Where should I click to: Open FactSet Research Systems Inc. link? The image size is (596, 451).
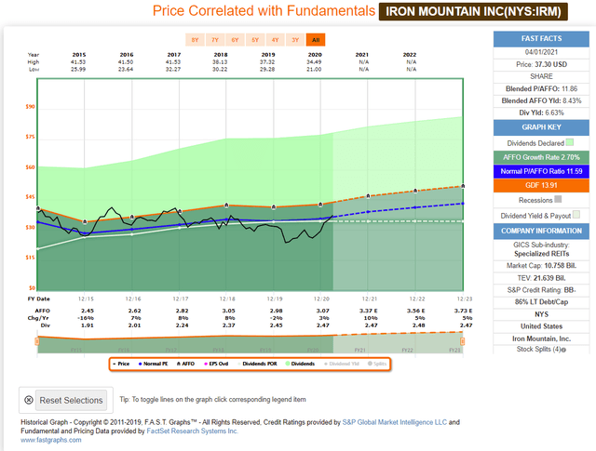(193, 431)
